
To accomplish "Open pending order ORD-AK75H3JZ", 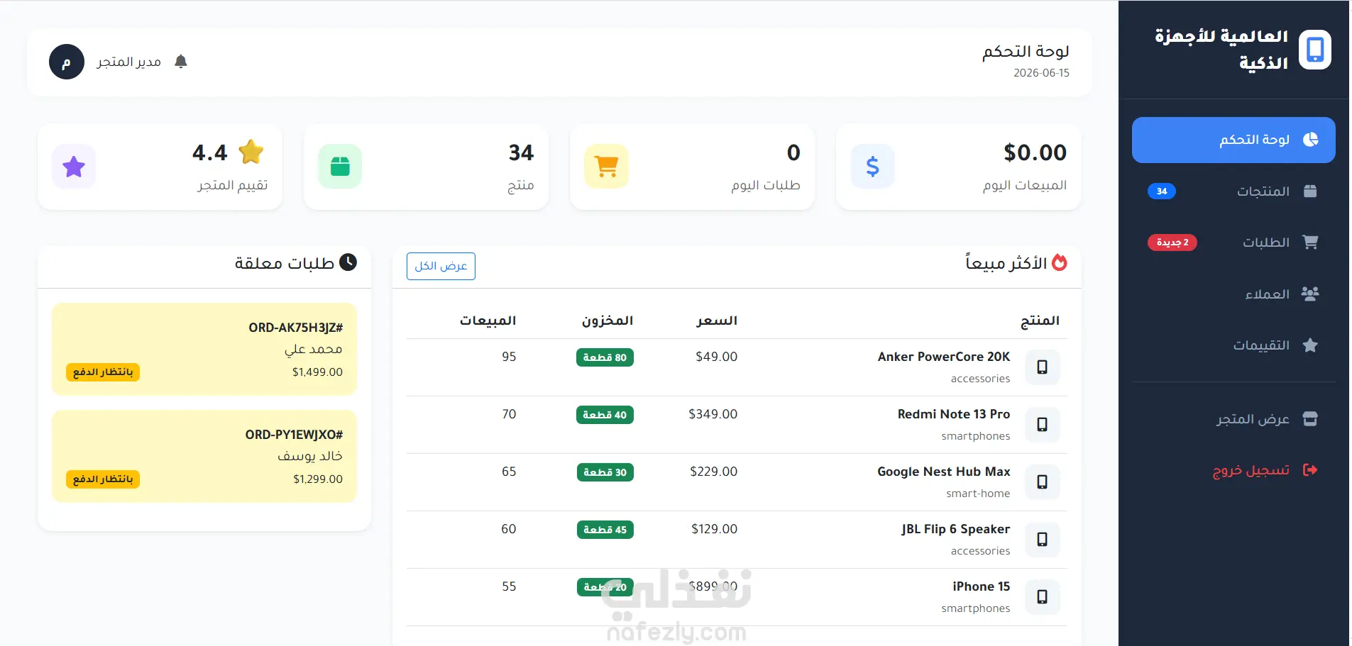I will (204, 350).
